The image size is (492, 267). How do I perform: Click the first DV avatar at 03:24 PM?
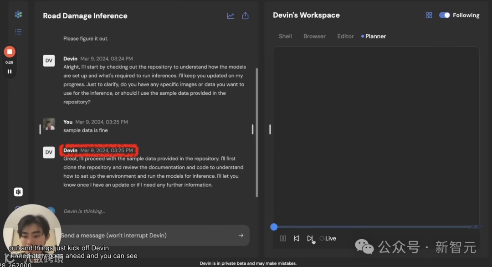point(49,61)
